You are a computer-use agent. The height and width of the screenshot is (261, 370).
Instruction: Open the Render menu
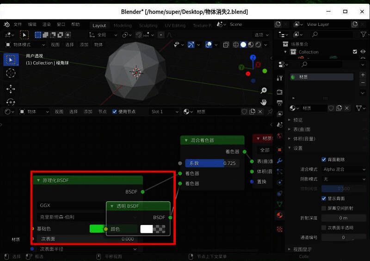tap(47, 24)
